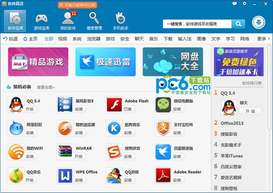The height and width of the screenshot is (193, 273).
Task: Open the 网盘大全 banner
Action: point(173,62)
